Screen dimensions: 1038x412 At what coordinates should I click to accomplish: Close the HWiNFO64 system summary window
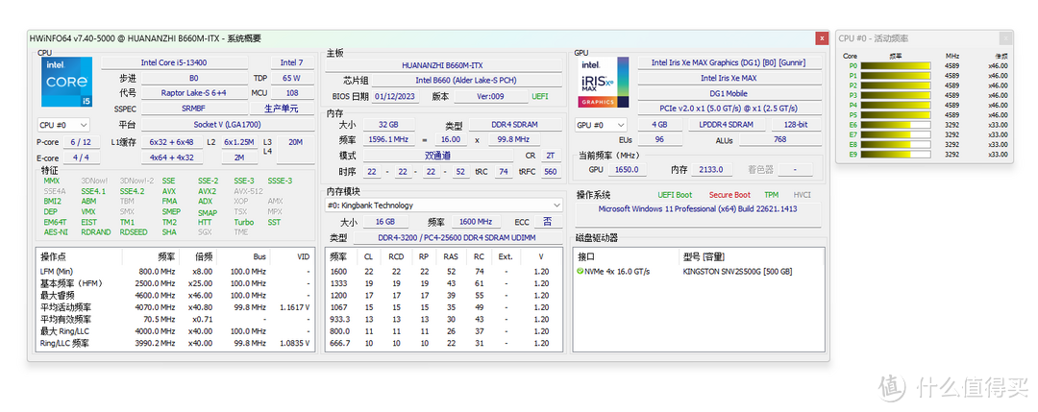coord(821,38)
